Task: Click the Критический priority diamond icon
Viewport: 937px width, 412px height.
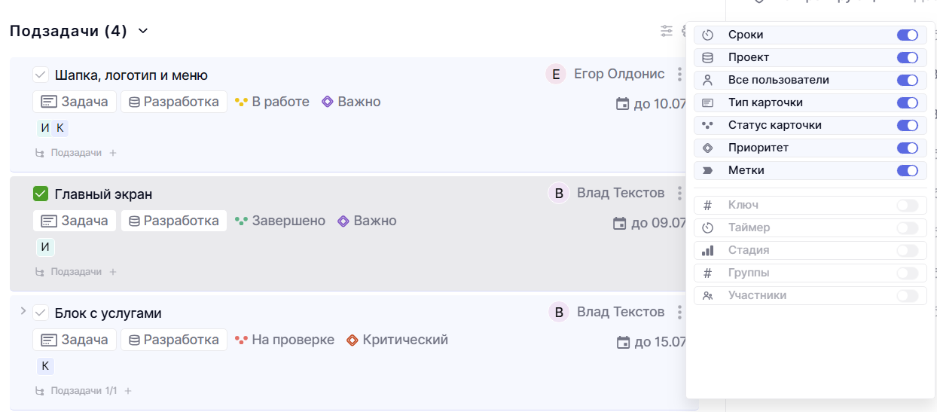Action: pos(352,340)
